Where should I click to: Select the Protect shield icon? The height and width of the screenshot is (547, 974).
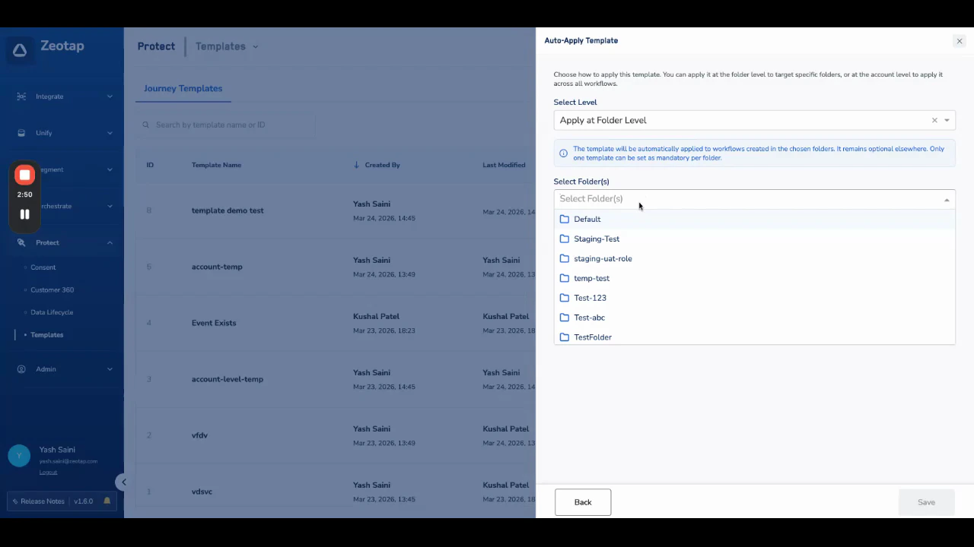[x=21, y=242]
